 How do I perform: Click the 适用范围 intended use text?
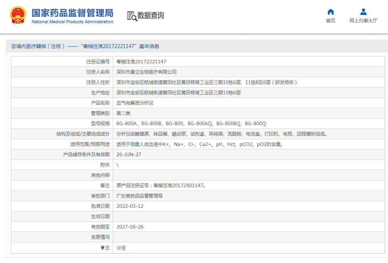pyautogui.click(x=200, y=144)
